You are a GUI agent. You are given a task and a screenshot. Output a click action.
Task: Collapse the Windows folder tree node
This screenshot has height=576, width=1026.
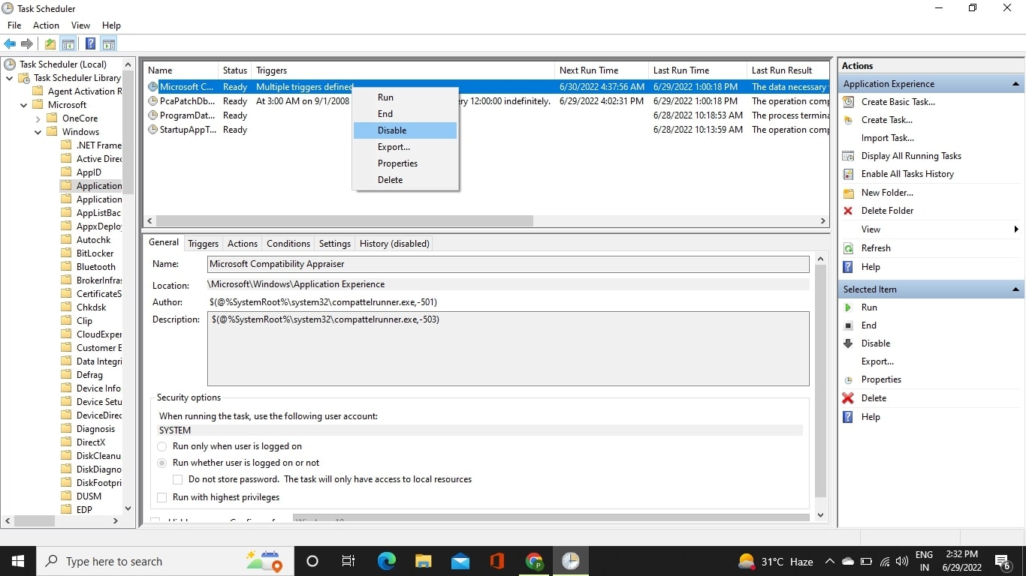tap(38, 132)
